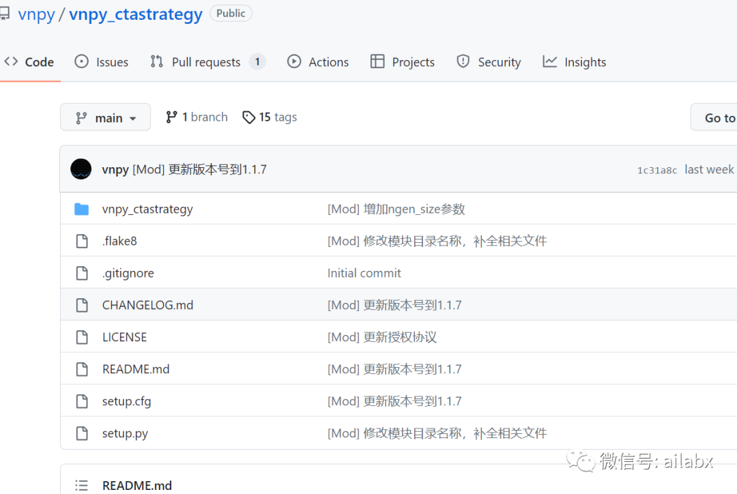Open README.md in the file list

click(x=136, y=369)
